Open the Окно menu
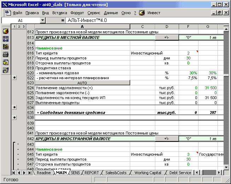 click(126, 13)
